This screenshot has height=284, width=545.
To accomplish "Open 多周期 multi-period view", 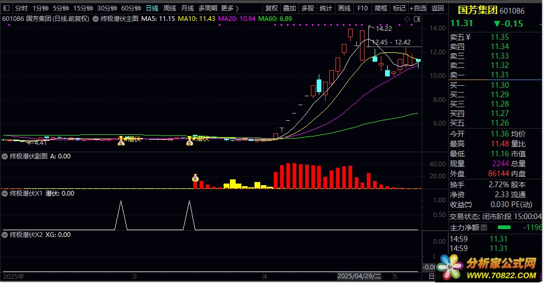I will [x=208, y=8].
